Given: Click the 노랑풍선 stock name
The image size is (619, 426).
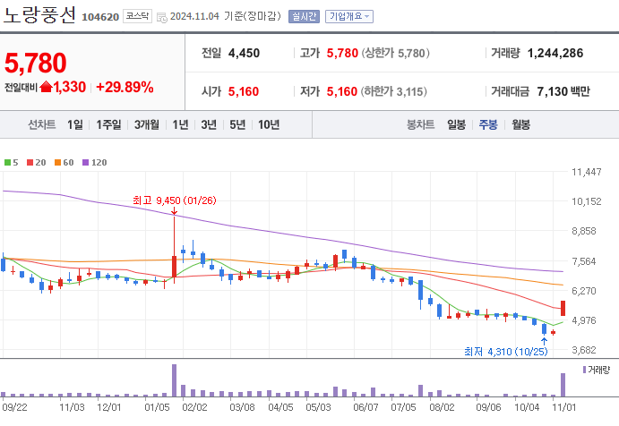Looking at the screenshot, I should click(39, 15).
